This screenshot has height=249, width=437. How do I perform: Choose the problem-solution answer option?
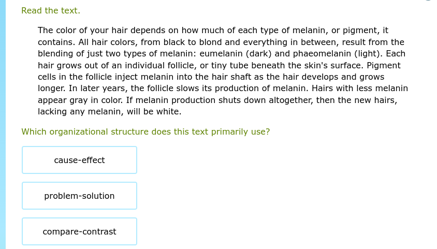click(79, 196)
